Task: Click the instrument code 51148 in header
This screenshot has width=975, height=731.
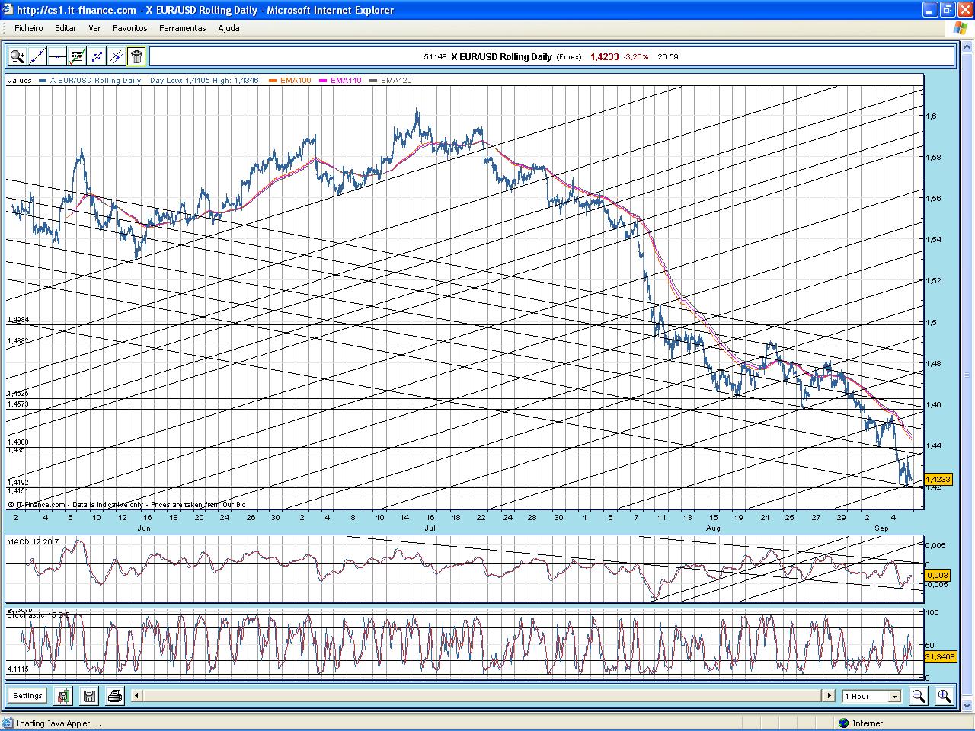Action: (435, 57)
